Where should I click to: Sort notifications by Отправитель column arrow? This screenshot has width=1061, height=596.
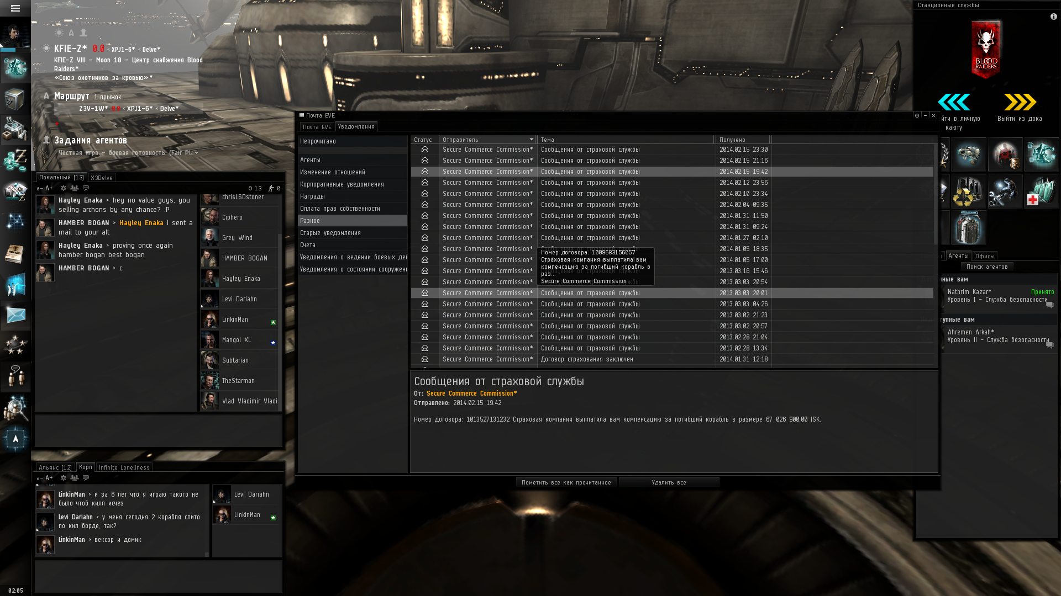[532, 140]
